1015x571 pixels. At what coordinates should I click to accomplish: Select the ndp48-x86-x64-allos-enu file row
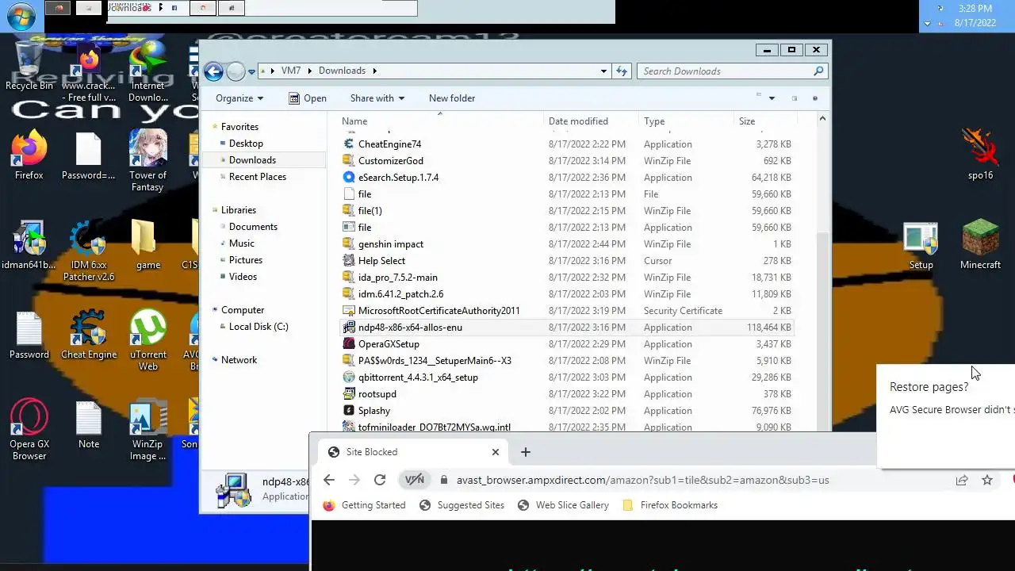568,328
